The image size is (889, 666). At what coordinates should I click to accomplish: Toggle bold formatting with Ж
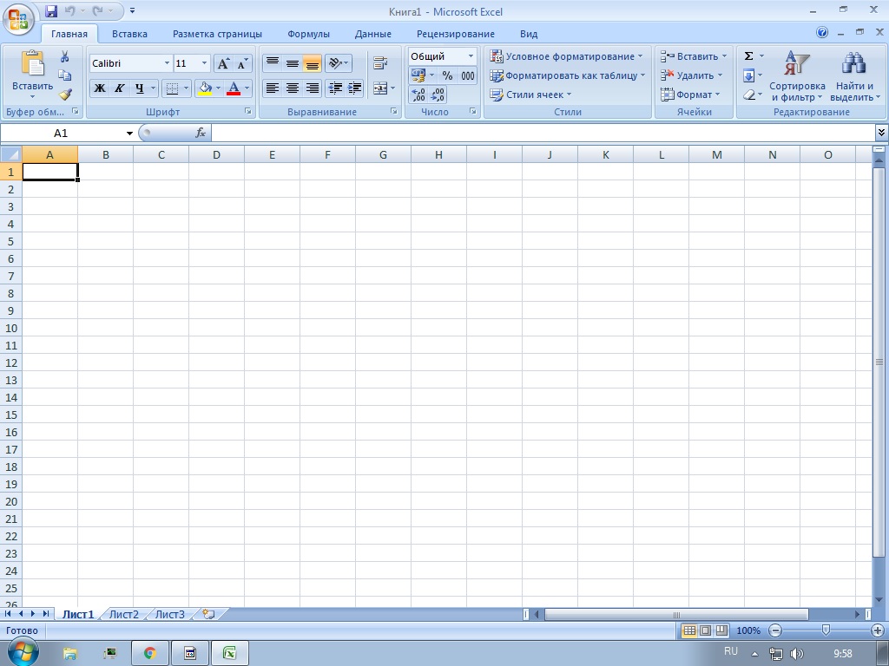pos(100,88)
